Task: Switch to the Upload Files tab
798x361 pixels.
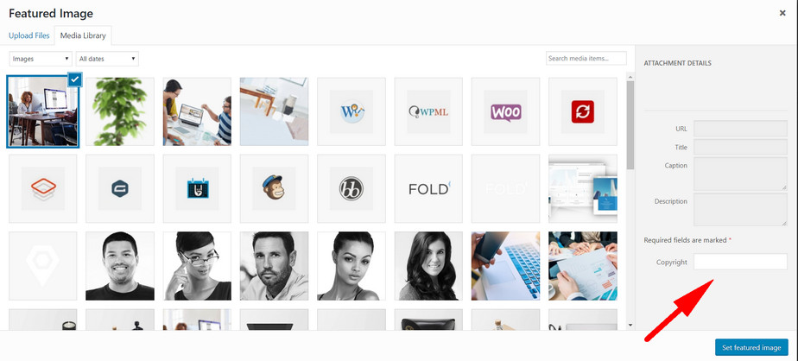Action: (x=29, y=35)
